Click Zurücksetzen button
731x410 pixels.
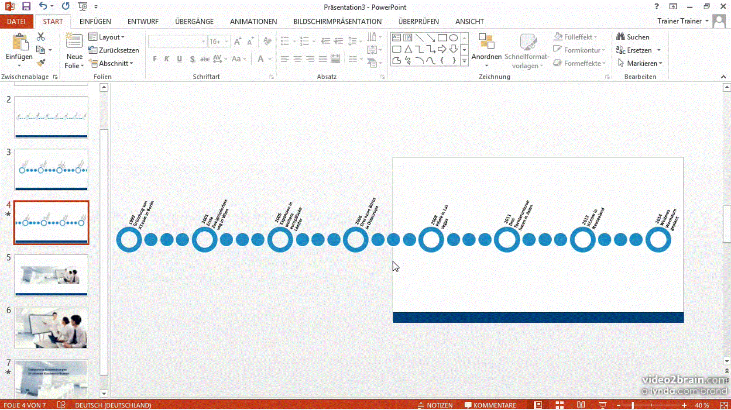pos(113,50)
